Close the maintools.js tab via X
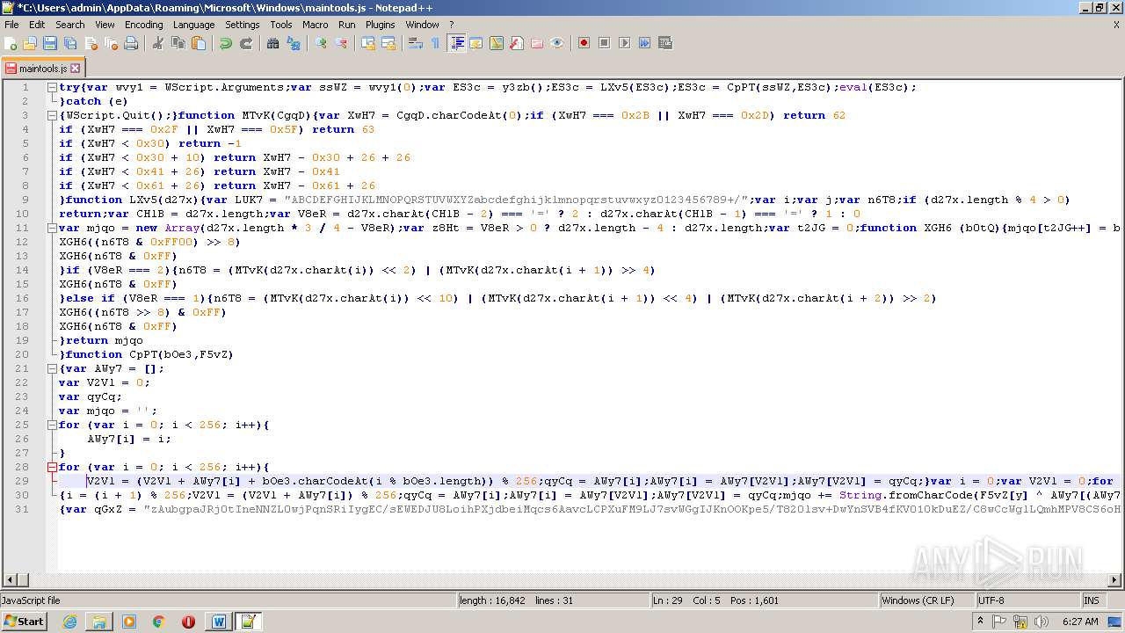 tap(76, 68)
